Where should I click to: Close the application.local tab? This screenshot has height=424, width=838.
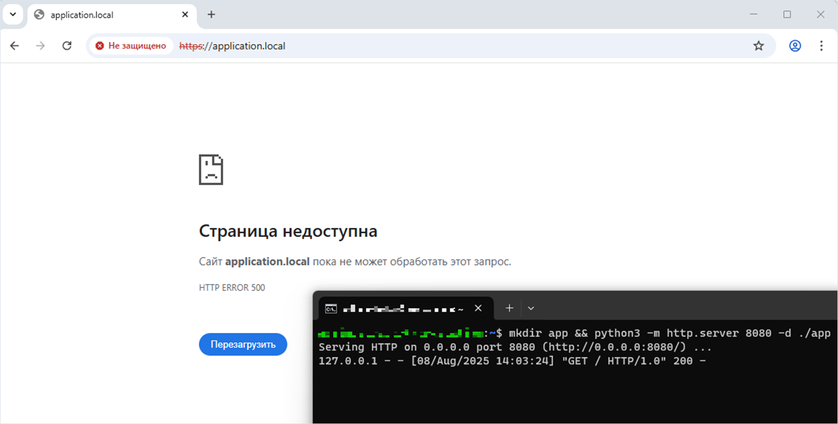coord(185,15)
